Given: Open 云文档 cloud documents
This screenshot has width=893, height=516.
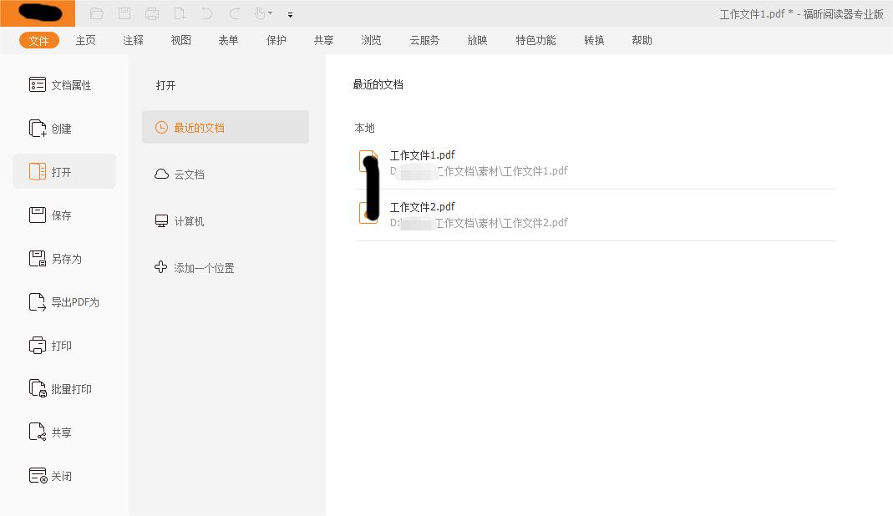Looking at the screenshot, I should pyautogui.click(x=190, y=174).
